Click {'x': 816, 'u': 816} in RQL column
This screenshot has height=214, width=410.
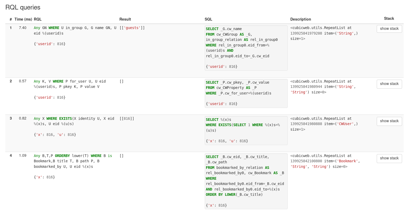pyautogui.click(x=55, y=135)
